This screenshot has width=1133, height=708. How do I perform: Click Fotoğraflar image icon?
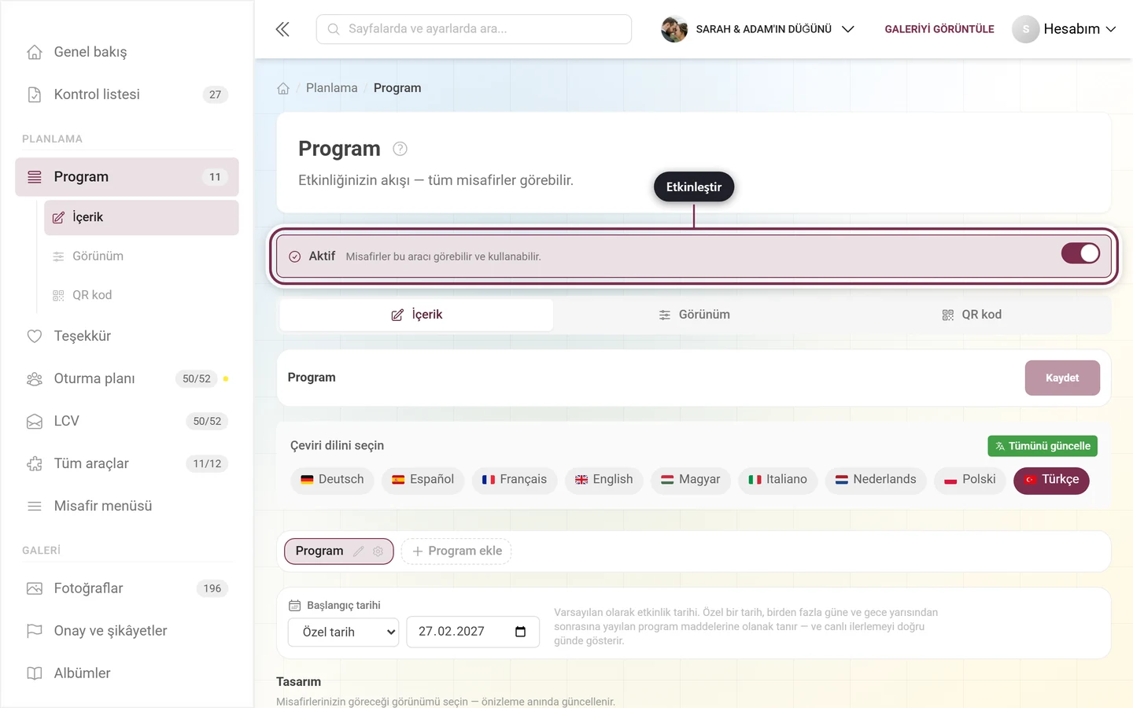35,588
